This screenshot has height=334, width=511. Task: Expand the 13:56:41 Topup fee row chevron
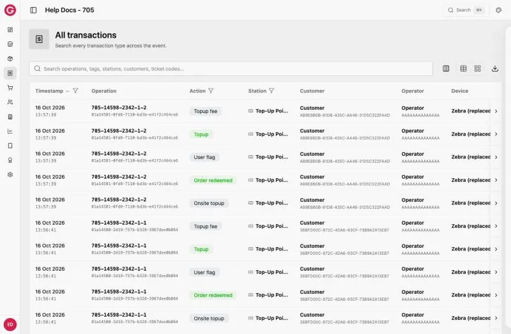tap(496, 226)
